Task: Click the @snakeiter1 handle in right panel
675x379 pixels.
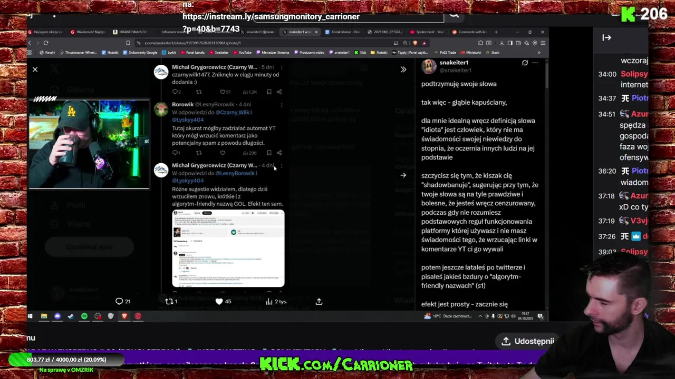Action: point(455,70)
